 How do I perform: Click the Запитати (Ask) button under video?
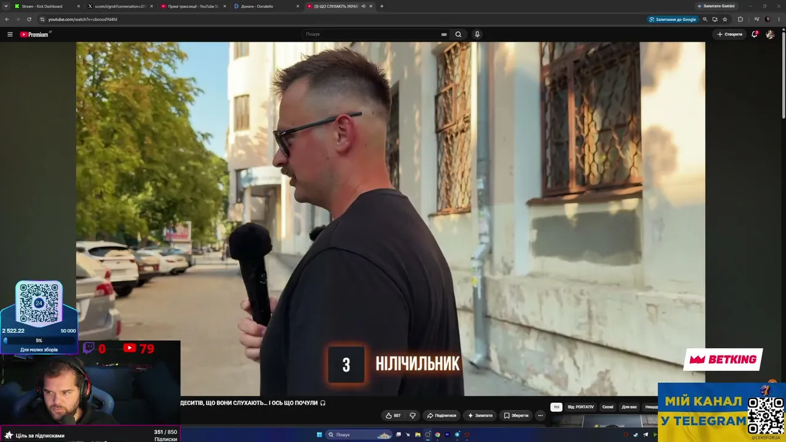[x=480, y=416]
